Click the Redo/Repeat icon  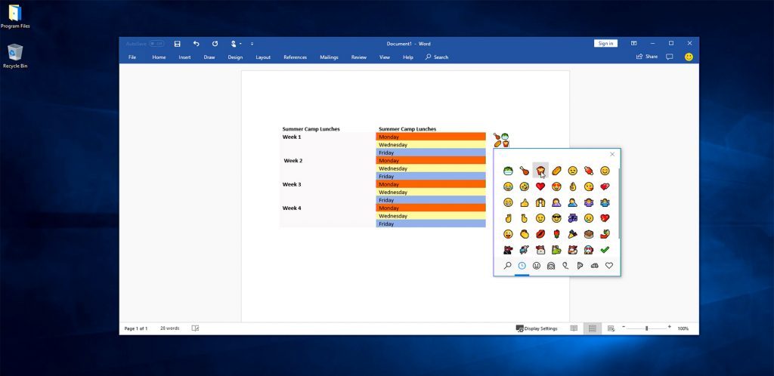click(x=215, y=44)
